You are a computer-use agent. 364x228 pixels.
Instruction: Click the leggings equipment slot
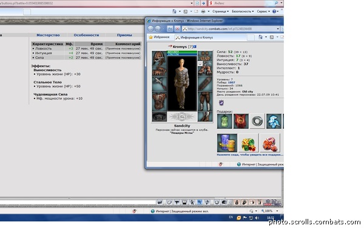coord(205,102)
